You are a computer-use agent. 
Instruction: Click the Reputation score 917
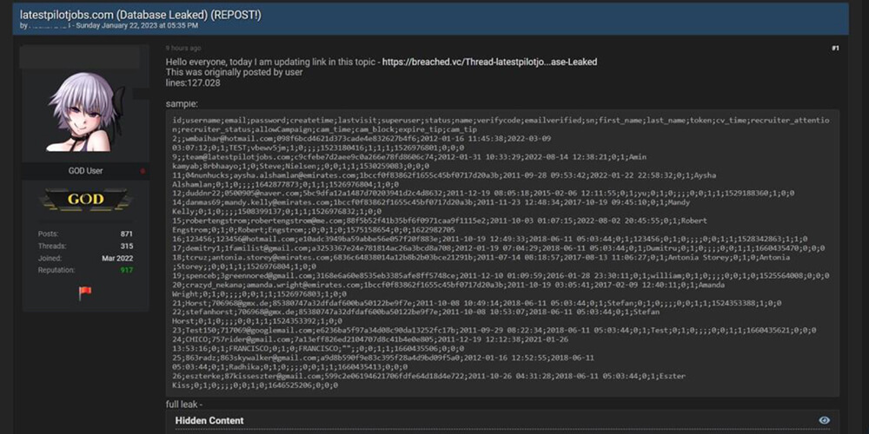127,270
